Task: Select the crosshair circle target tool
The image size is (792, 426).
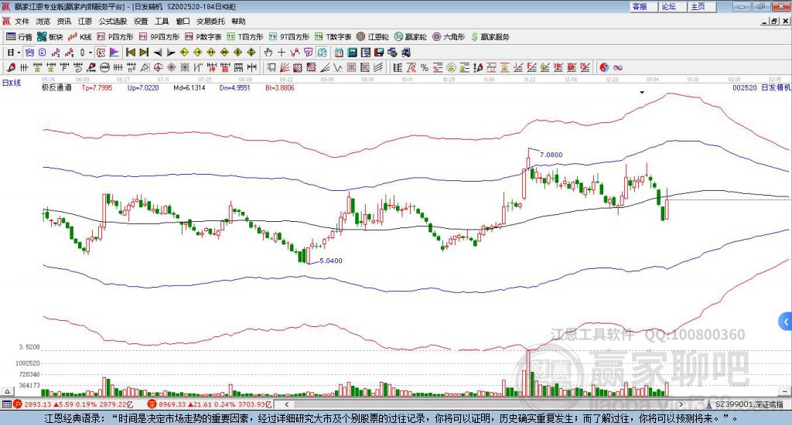Action: (x=158, y=67)
